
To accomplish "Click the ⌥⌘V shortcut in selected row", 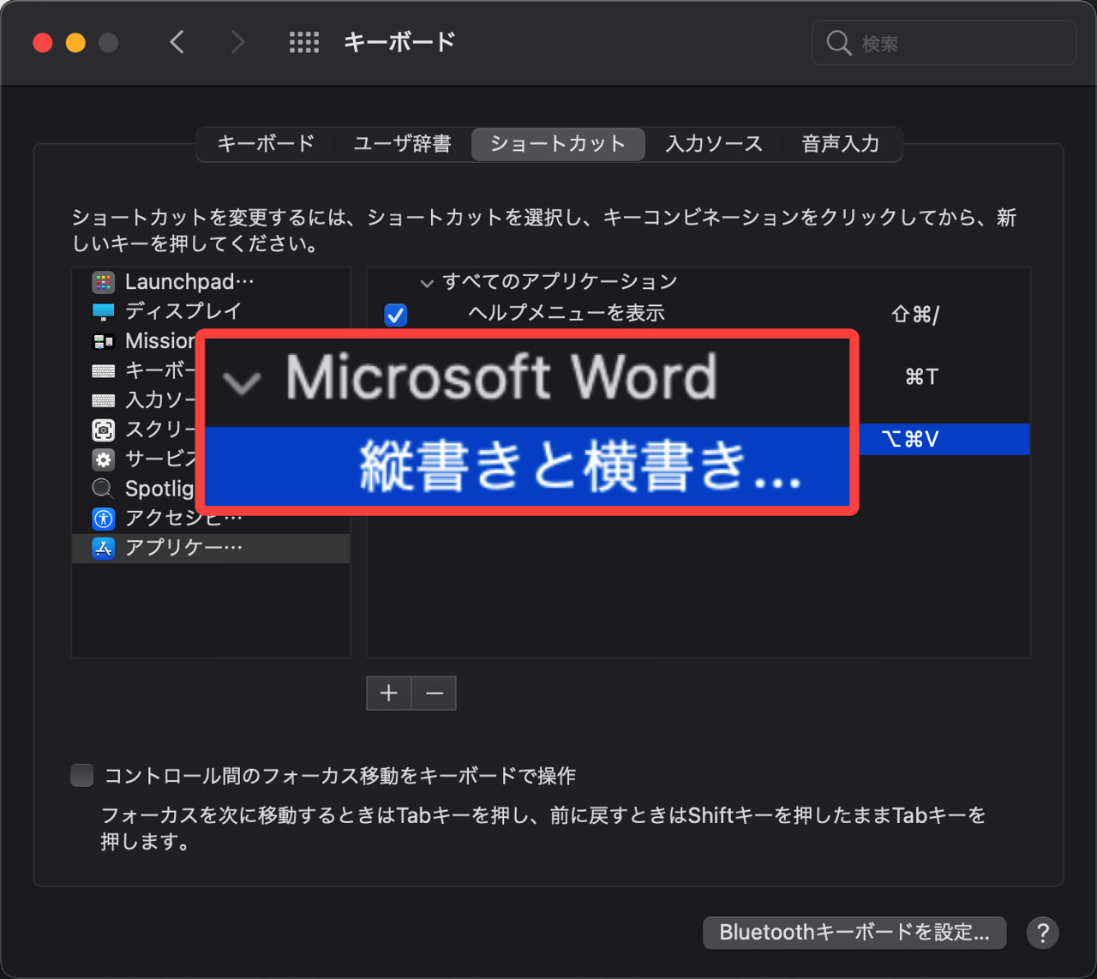I will 910,440.
